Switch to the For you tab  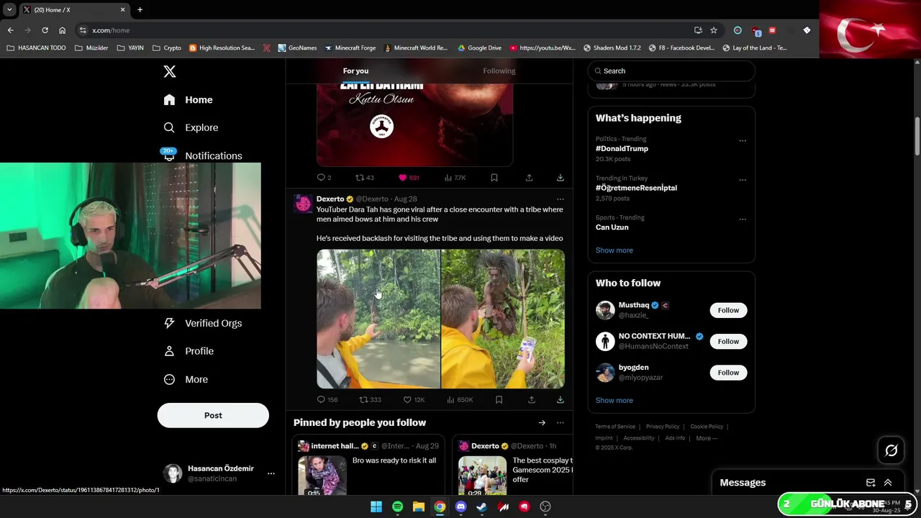coord(355,71)
